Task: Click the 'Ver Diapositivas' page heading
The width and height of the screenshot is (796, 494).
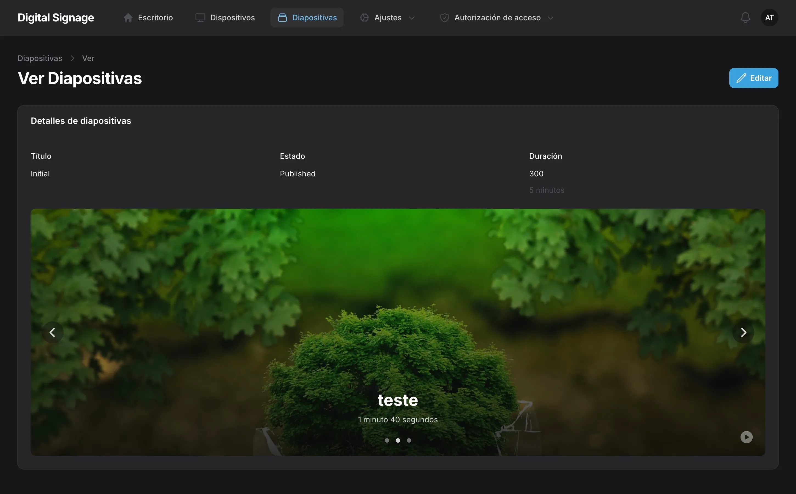Action: tap(80, 78)
